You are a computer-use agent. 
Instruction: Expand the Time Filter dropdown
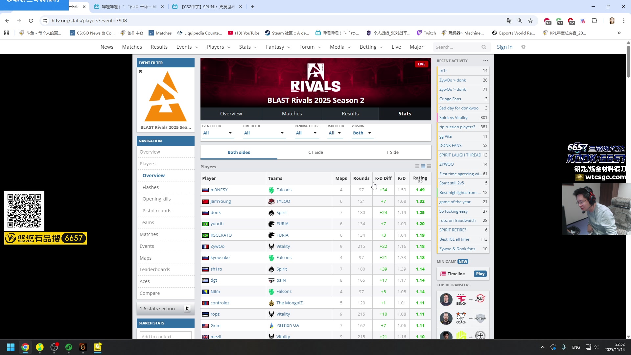pyautogui.click(x=263, y=133)
